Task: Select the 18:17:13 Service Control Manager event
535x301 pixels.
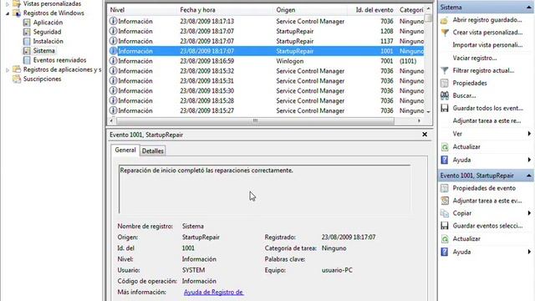Action: [x=266, y=22]
